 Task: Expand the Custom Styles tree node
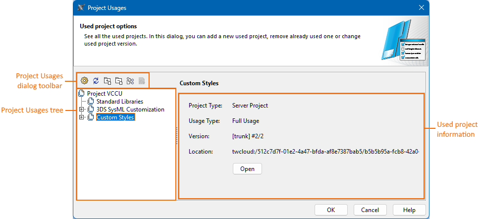(x=82, y=117)
